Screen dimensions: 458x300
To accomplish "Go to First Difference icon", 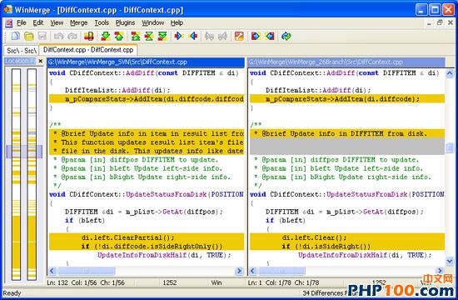I will click(135, 37).
